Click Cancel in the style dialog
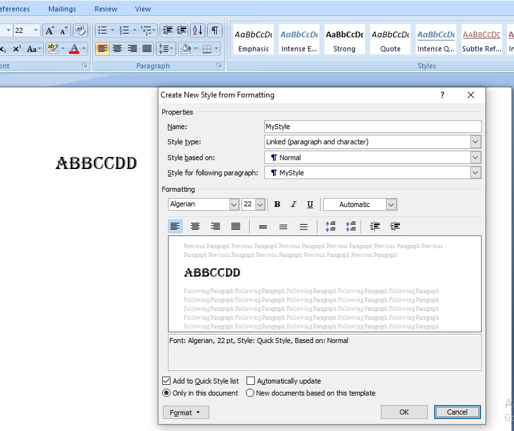The height and width of the screenshot is (431, 514). pos(458,412)
